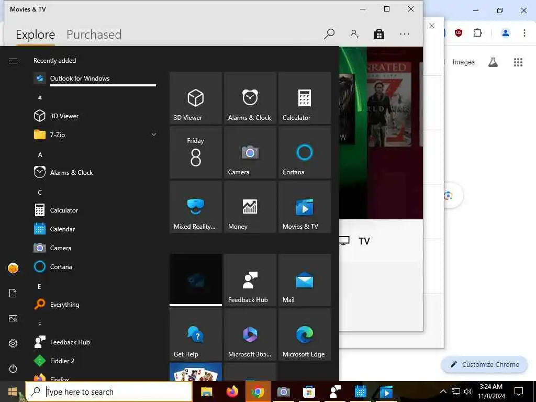536x402 pixels.
Task: Open Cortana from the app list
Action: click(x=95, y=266)
